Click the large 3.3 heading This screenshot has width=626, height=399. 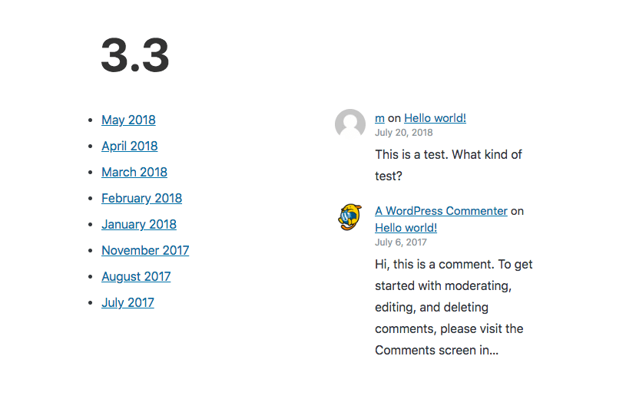(135, 55)
